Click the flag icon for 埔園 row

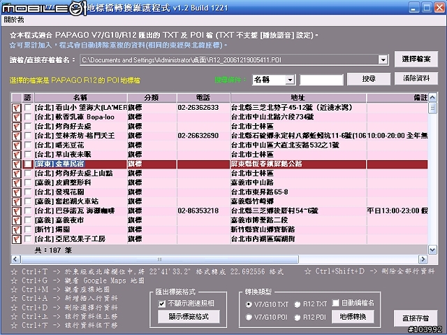17,230
